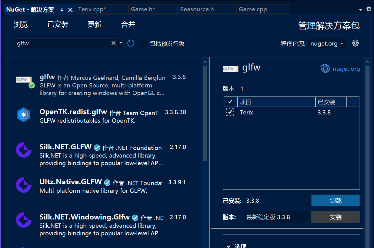374x248 pixels.
Task: Click version 2.17.0 of Silk.NET.GLFW
Action: pyautogui.click(x=178, y=147)
